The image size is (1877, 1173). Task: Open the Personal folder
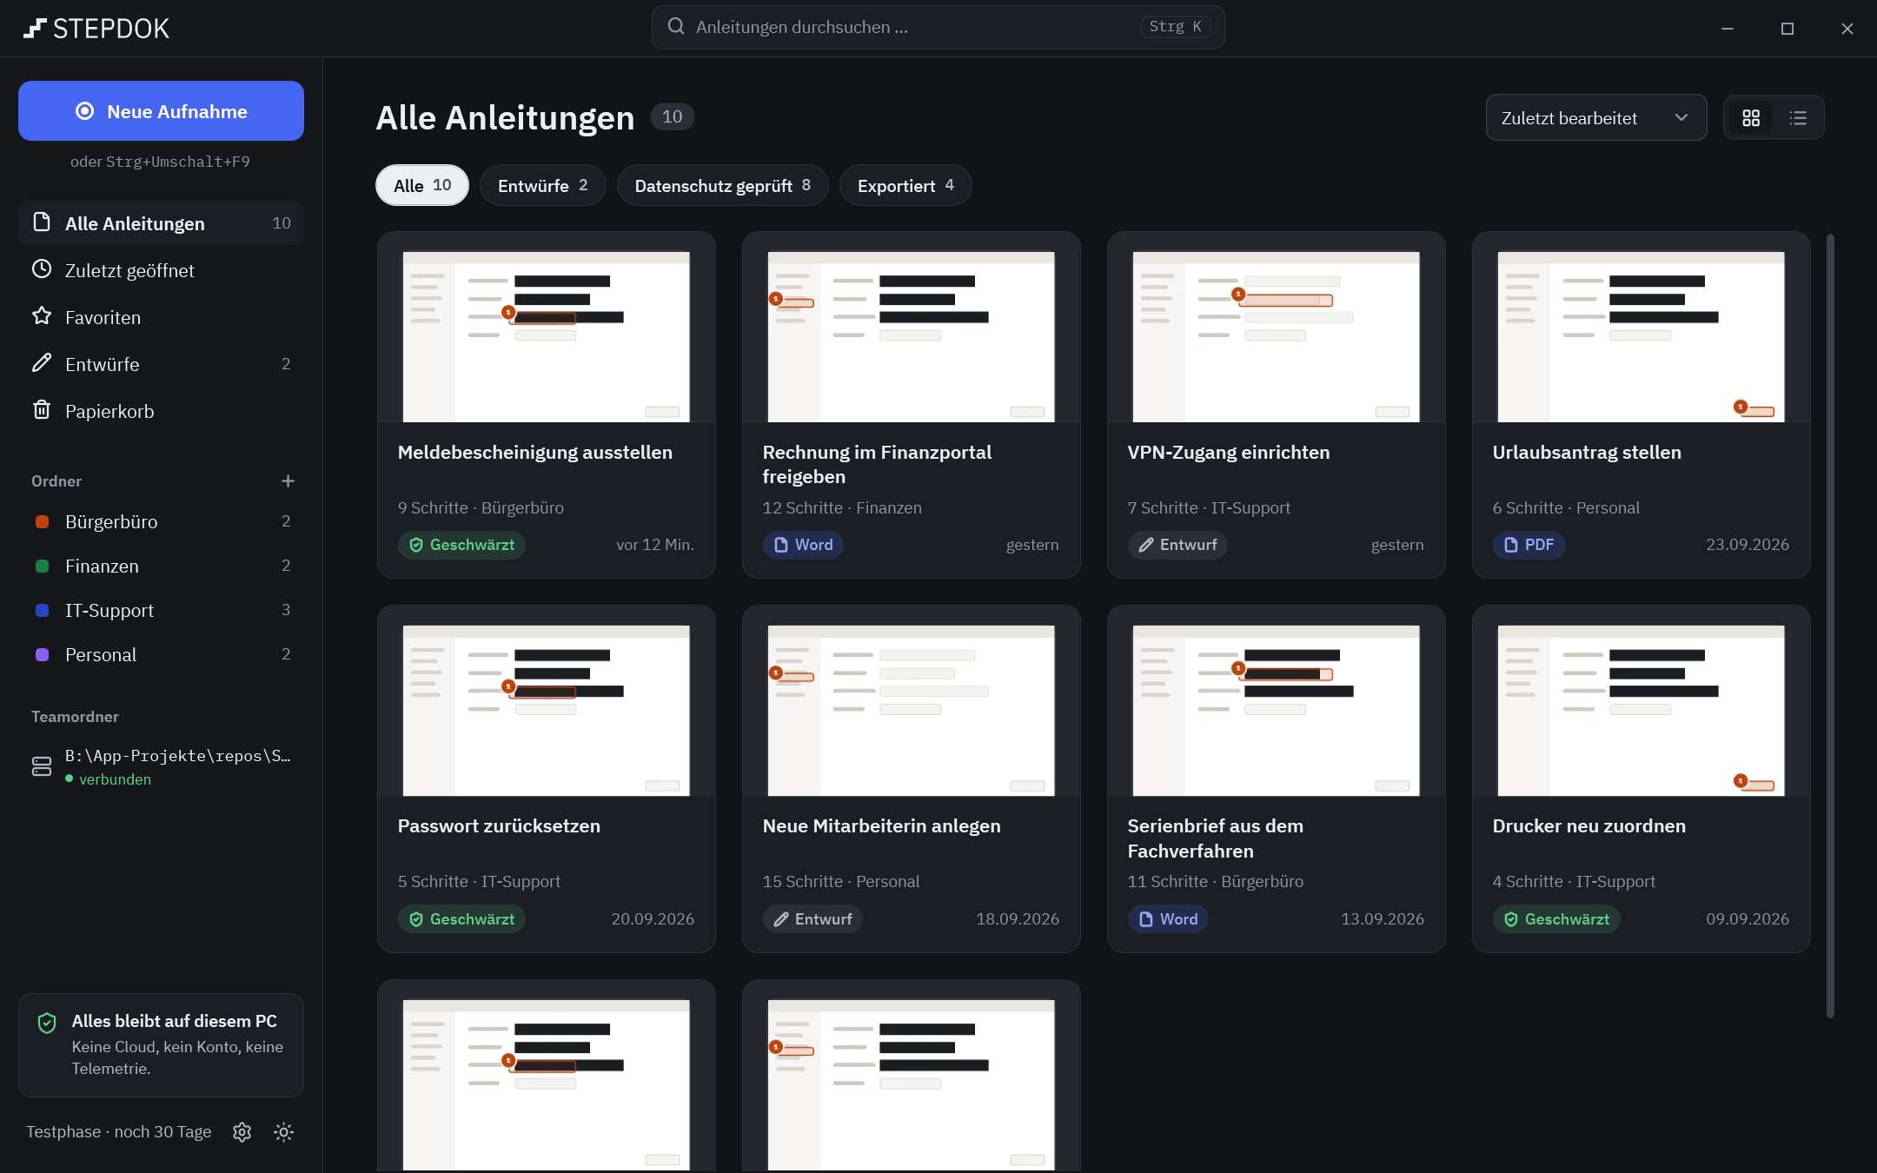[161, 654]
